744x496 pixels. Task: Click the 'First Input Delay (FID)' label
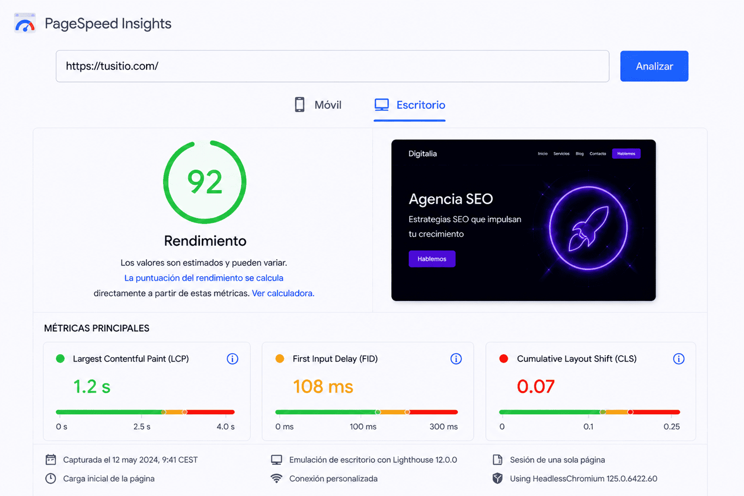coord(335,359)
